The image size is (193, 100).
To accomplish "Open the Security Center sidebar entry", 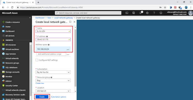I will [x=12, y=85].
